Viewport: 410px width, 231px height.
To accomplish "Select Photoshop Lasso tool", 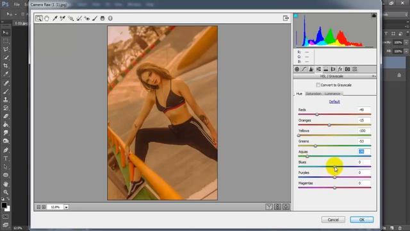I will [x=6, y=49].
